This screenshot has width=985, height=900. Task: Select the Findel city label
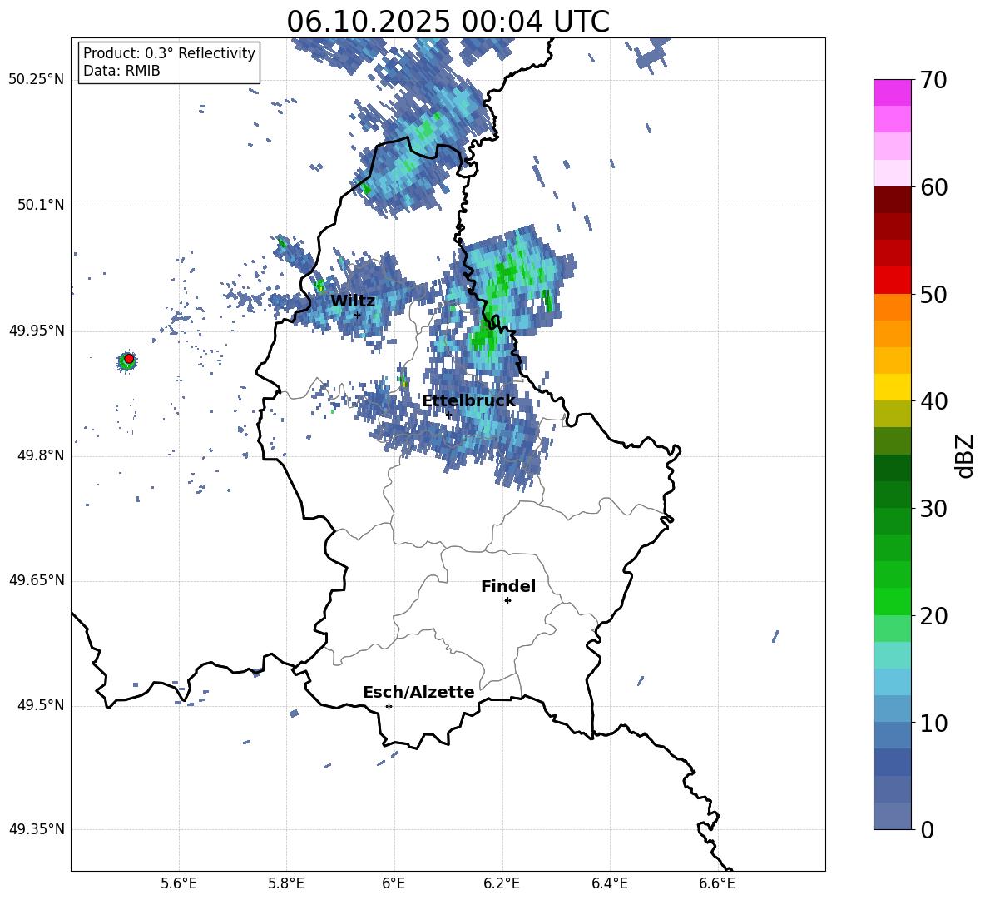coord(508,587)
